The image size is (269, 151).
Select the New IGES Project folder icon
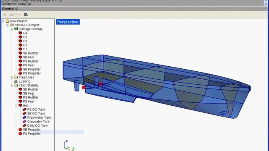(12, 25)
